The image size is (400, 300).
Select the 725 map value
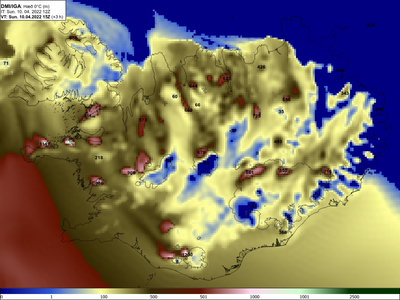click(256, 116)
